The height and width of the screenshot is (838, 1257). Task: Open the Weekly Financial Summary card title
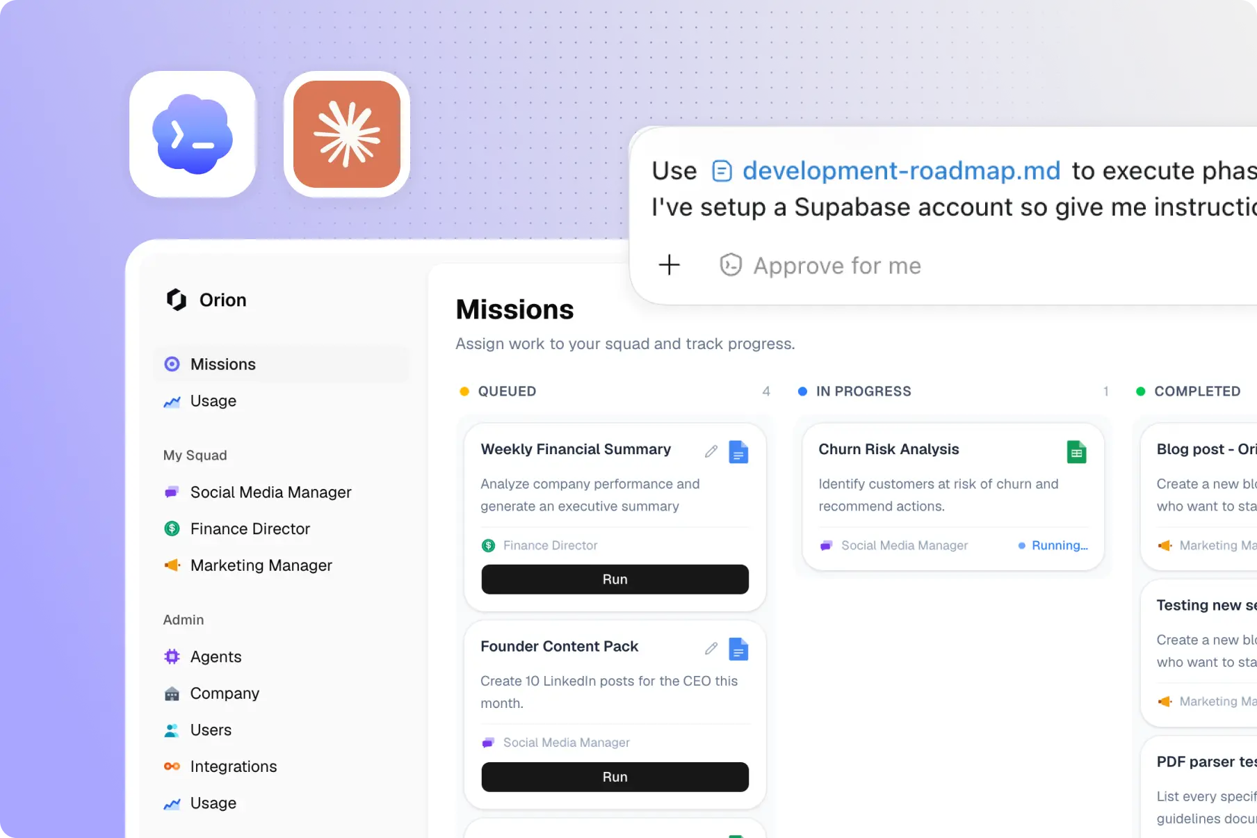pyautogui.click(x=576, y=449)
